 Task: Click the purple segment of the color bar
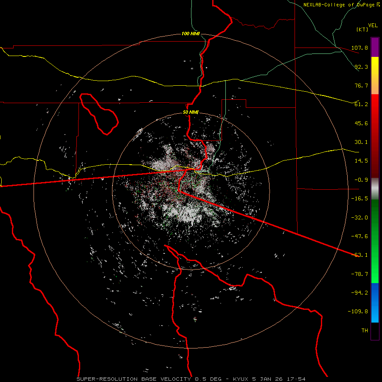tap(375, 47)
